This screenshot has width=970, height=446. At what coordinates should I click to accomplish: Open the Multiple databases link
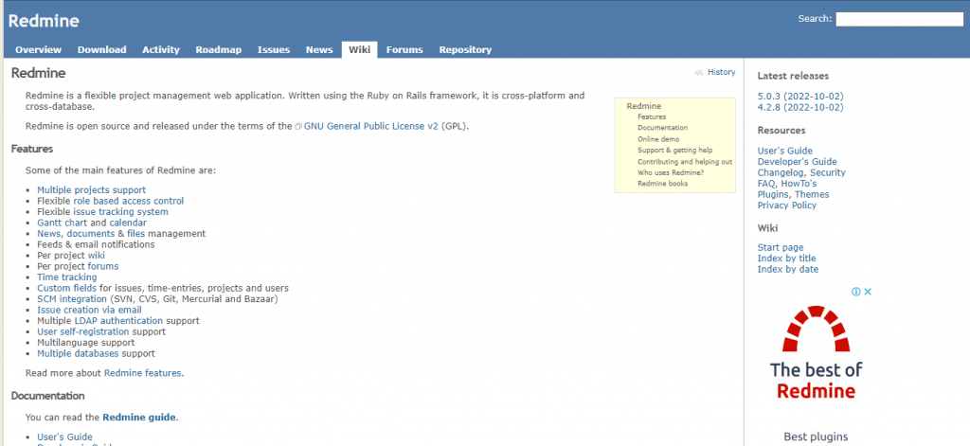(x=78, y=354)
